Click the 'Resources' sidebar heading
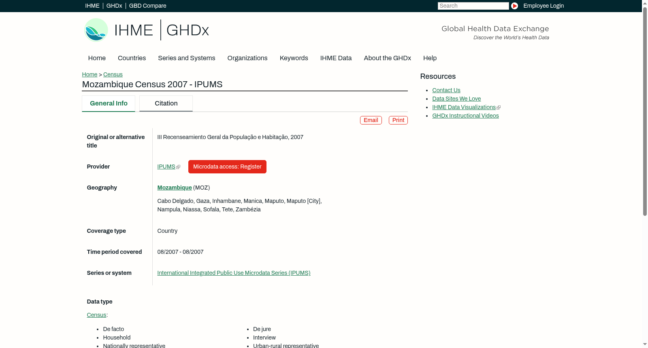Screen dimensions: 648x348 pyautogui.click(x=438, y=76)
